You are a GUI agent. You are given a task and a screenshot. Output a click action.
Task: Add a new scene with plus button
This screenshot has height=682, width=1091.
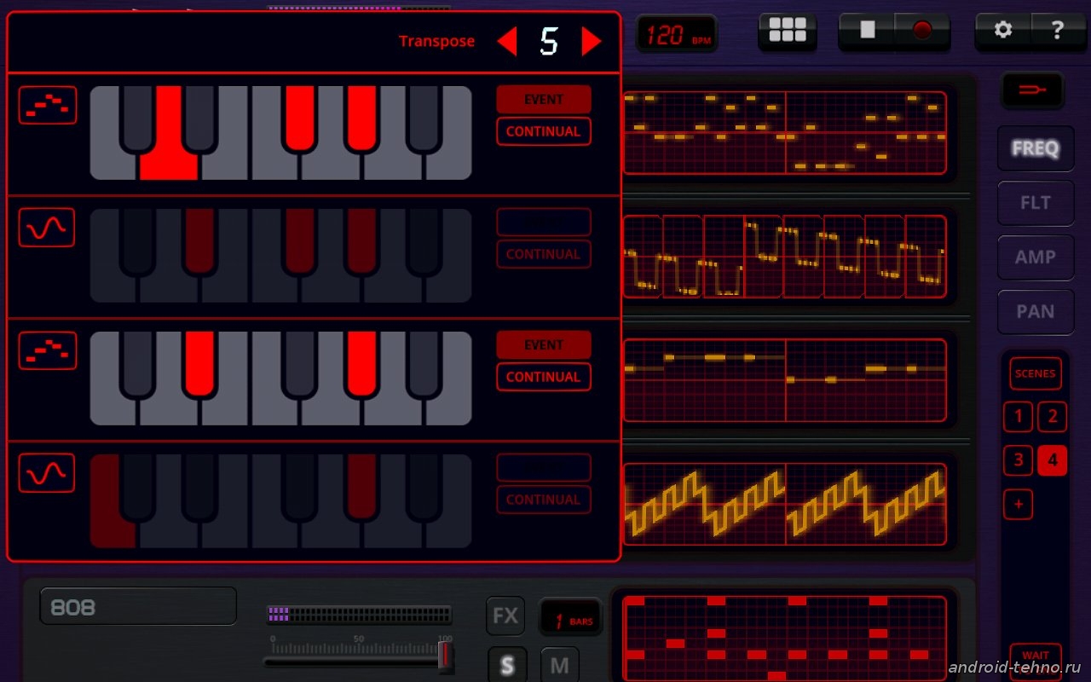[x=1018, y=505]
